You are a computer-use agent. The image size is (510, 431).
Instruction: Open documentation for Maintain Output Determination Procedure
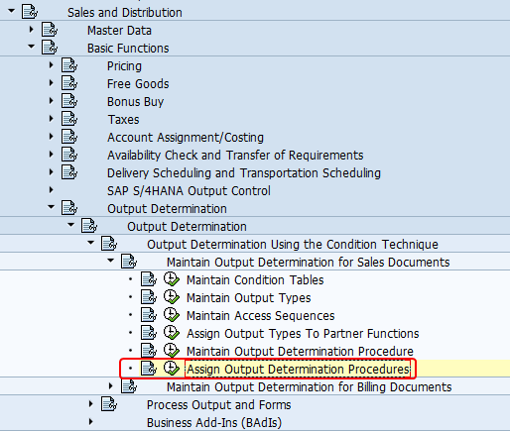pyautogui.click(x=149, y=351)
